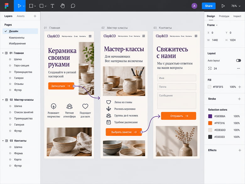245x184 pixels.
Task: Select the Rectangle shape tool
Action: (41, 6)
